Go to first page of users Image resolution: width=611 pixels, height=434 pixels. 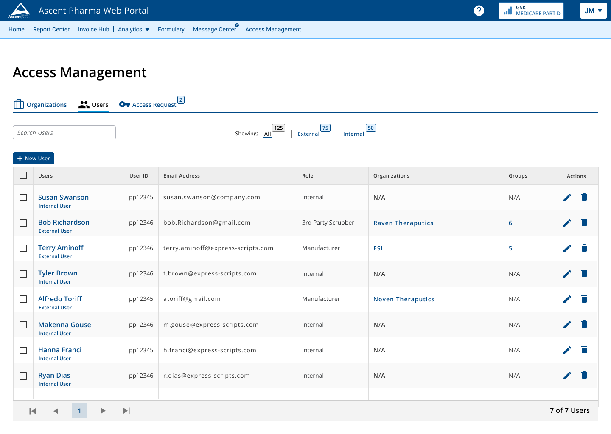33,411
